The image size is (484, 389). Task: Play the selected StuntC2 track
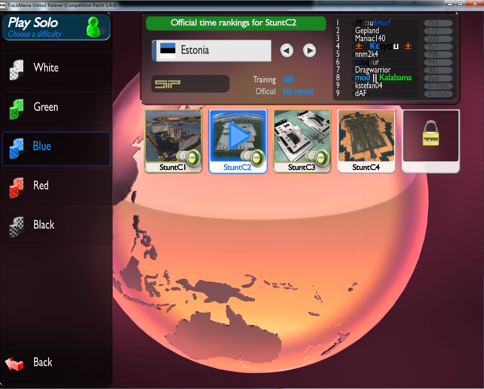pyautogui.click(x=238, y=136)
